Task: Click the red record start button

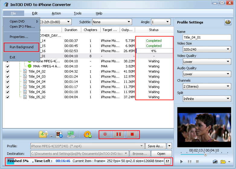Action: click(x=105, y=134)
